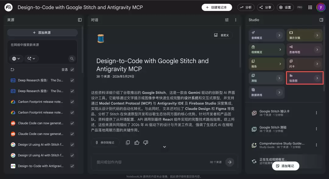Open the 分析 analytics button

246,7
